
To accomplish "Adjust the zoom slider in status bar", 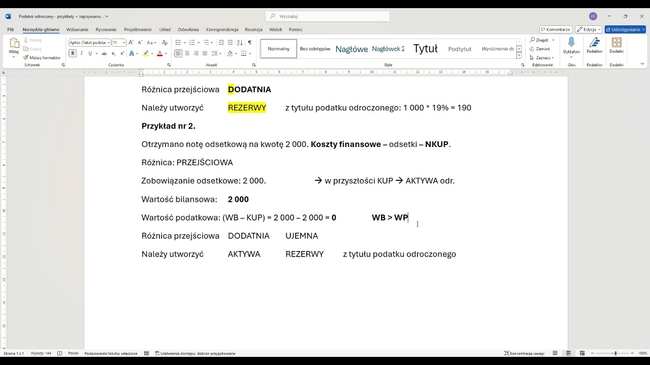I will [x=615, y=353].
